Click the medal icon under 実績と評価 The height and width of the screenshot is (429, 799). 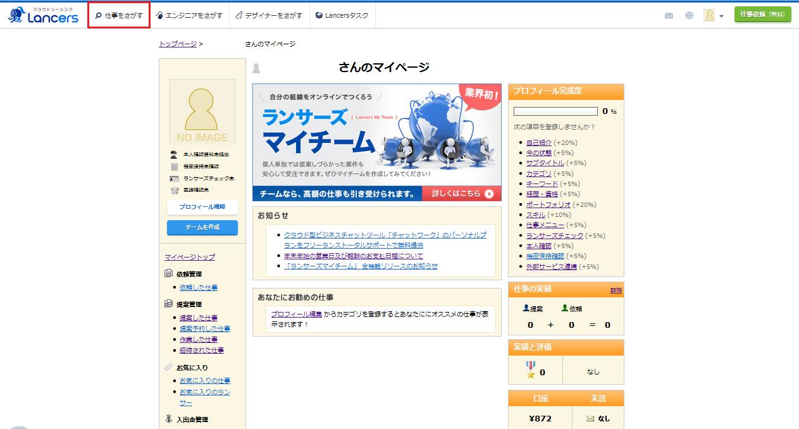[531, 370]
